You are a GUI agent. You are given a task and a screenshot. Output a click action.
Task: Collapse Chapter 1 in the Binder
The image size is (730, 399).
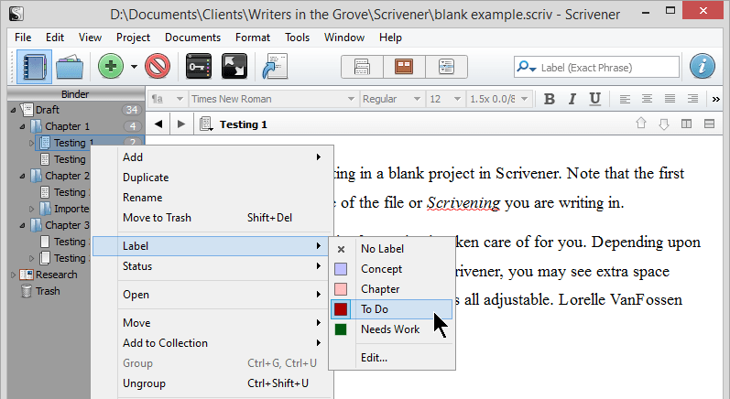[22, 126]
